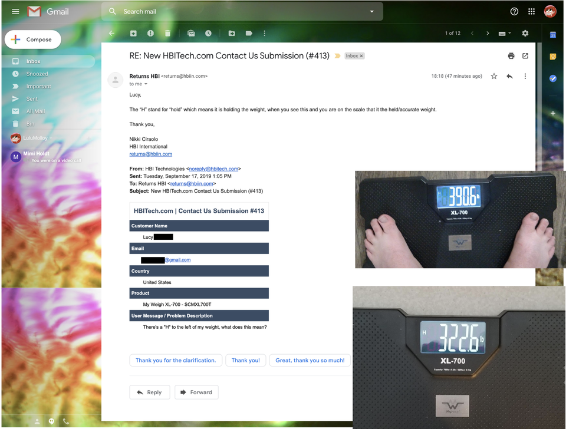566x429 pixels.
Task: Star this message
Action: click(494, 76)
